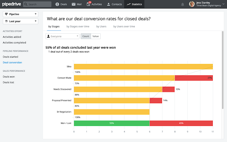Click the Pipedrive logo
Screen dimensions: 227x142
(11, 4)
